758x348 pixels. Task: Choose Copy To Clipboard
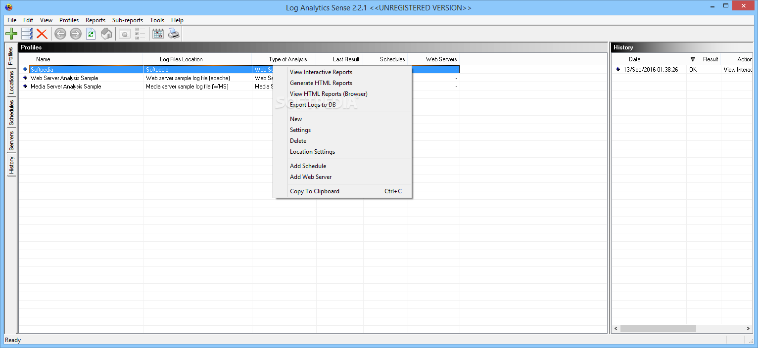pyautogui.click(x=342, y=191)
